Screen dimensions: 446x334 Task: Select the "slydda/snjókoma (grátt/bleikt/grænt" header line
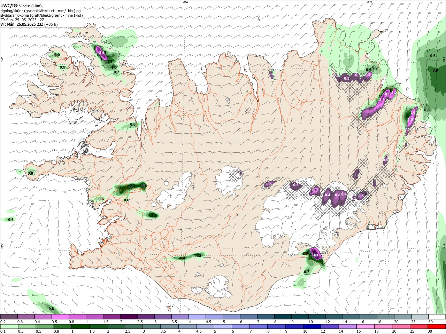(x=41, y=15)
